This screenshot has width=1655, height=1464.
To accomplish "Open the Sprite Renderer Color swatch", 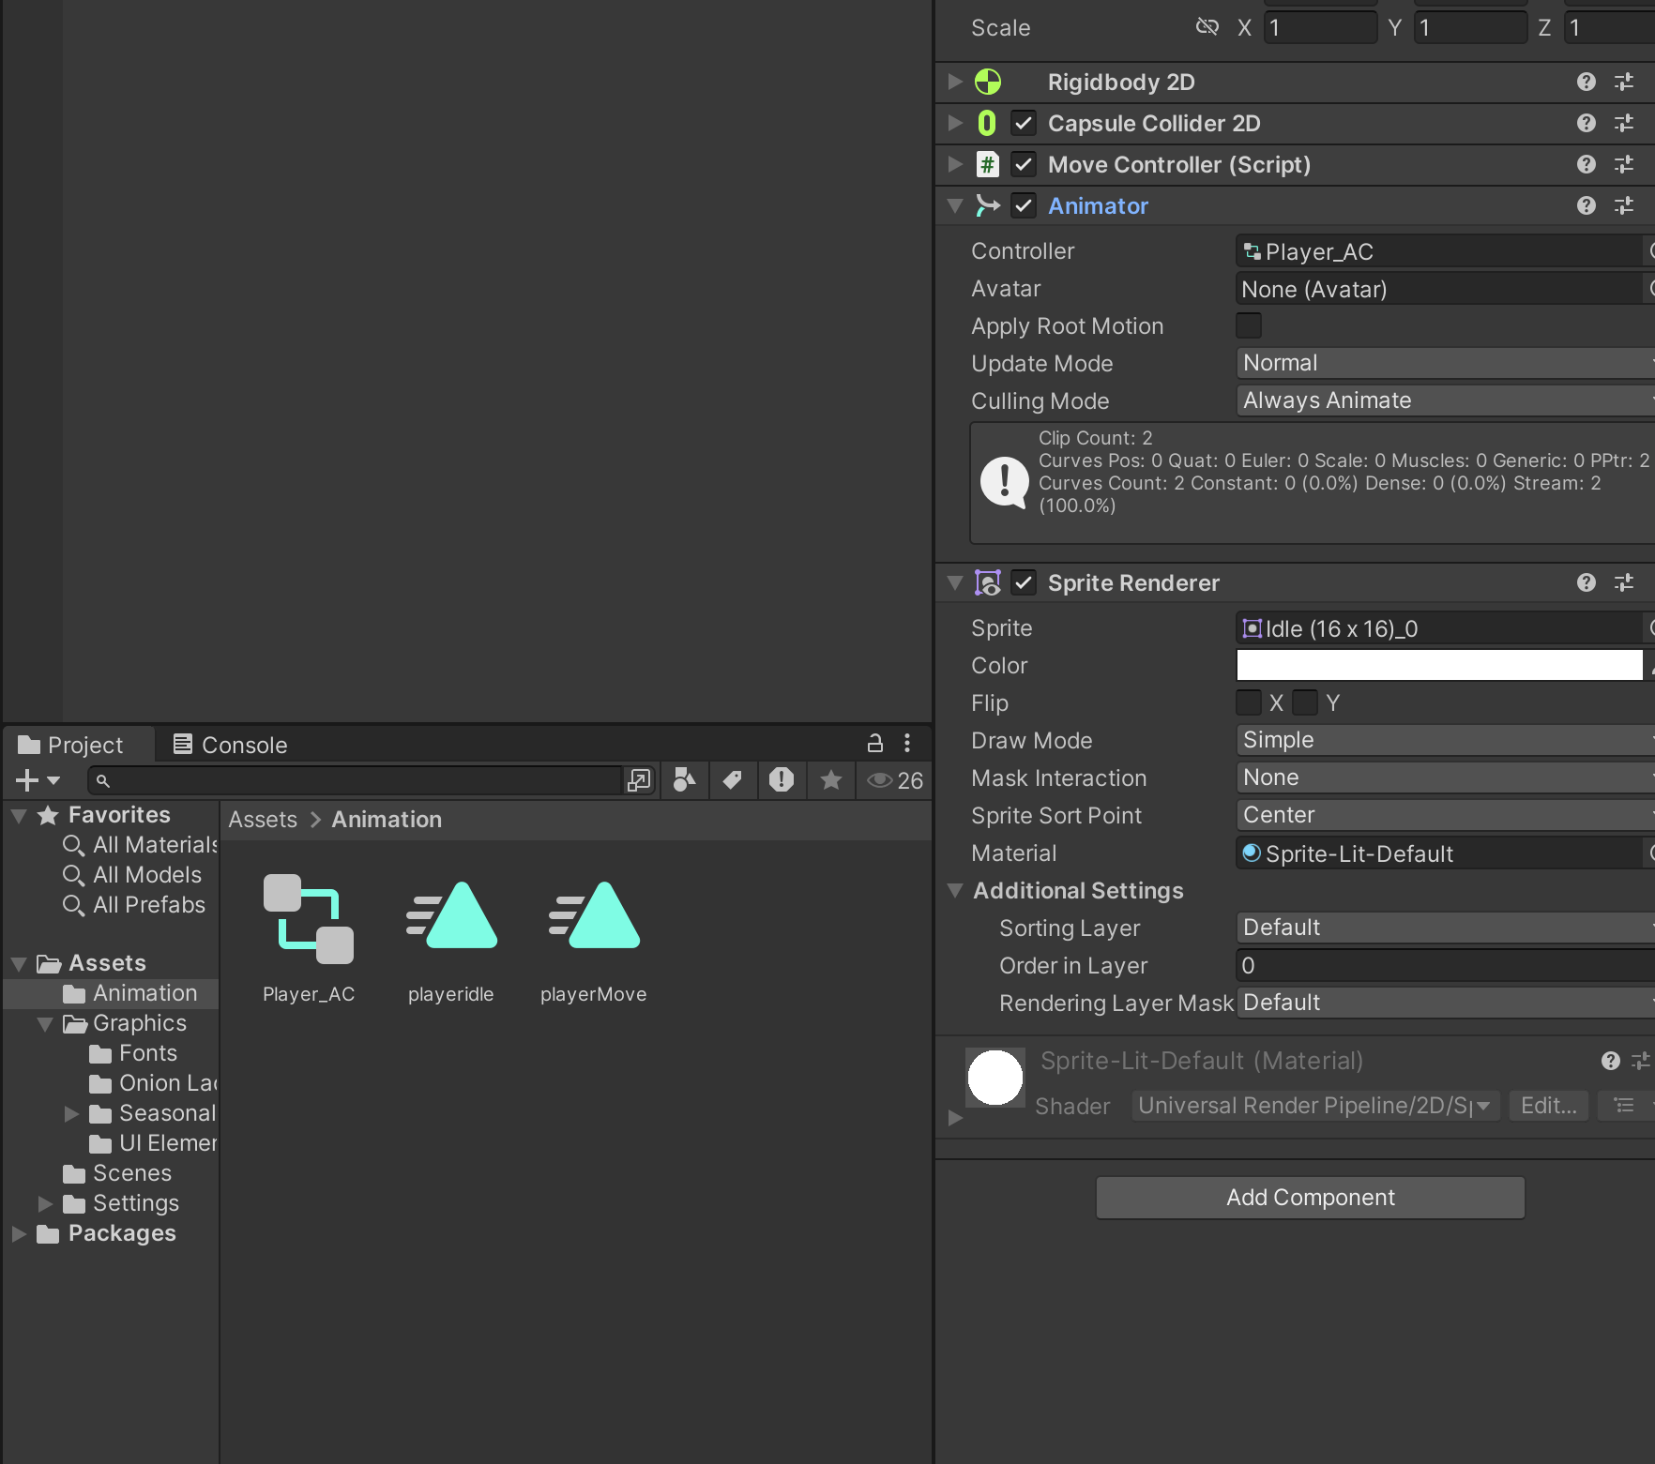I will pyautogui.click(x=1439, y=665).
